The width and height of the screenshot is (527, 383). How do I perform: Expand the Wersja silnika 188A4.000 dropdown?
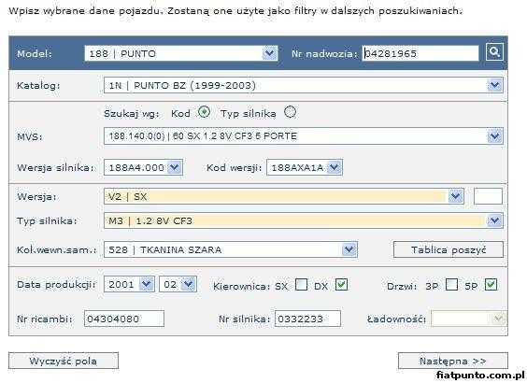(143, 167)
